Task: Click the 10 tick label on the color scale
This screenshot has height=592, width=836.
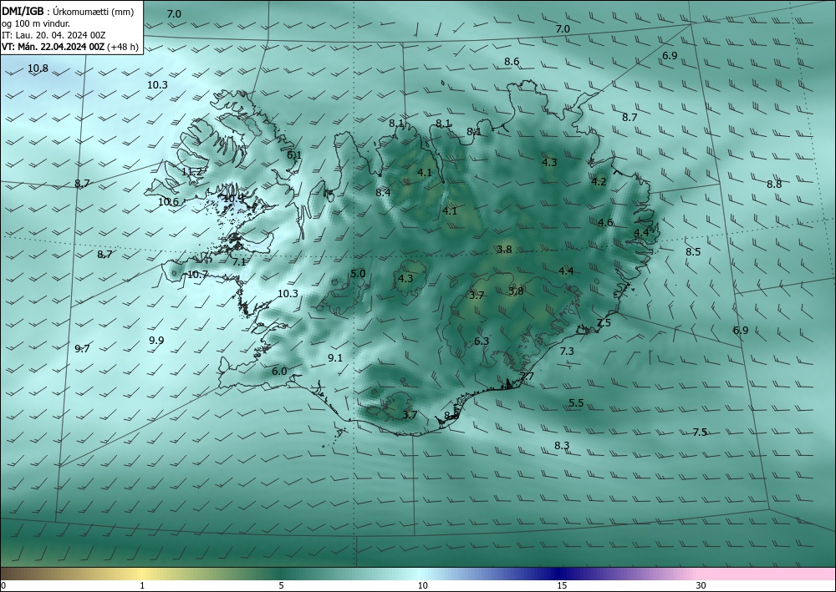Action: 422,585
